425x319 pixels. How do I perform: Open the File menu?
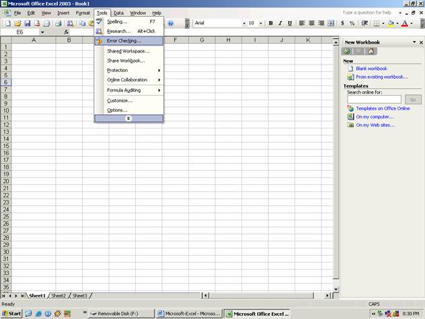click(x=17, y=13)
